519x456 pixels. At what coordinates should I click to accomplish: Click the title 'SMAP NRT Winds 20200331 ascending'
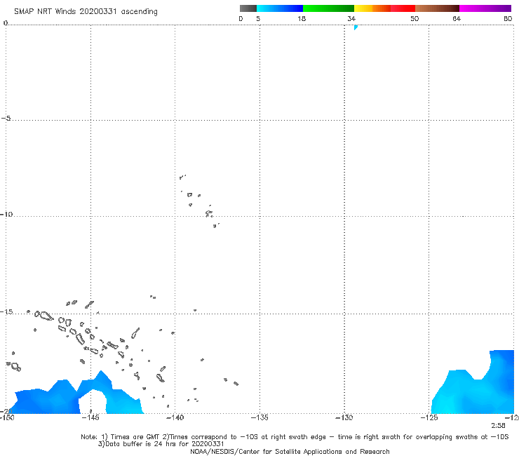click(86, 12)
